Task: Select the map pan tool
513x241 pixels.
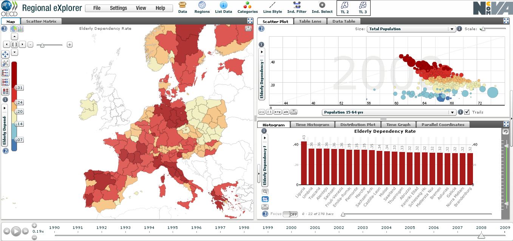Action: click(5, 54)
